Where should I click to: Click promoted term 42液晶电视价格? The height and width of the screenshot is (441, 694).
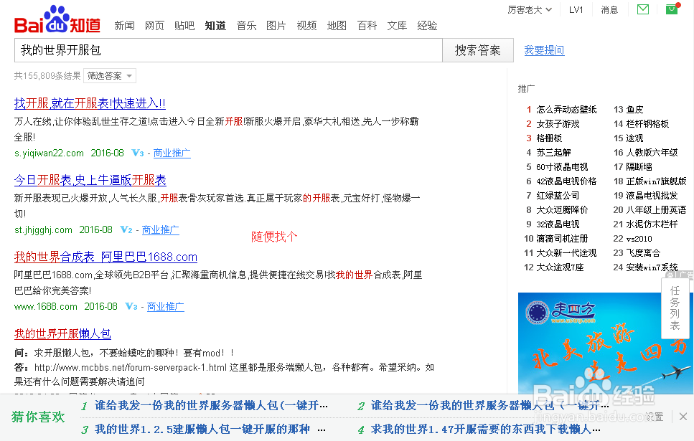[x=566, y=181]
